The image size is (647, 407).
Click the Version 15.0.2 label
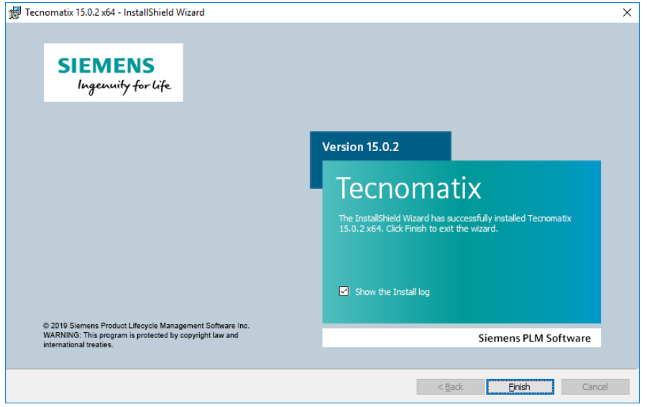361,147
